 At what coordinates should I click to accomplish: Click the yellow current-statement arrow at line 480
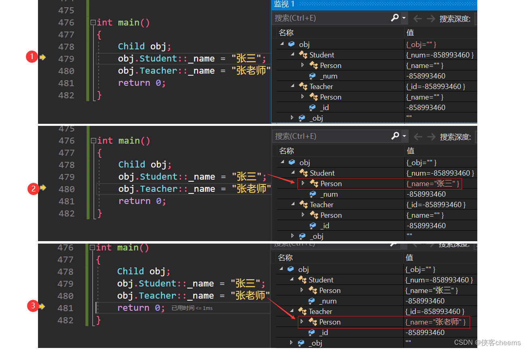[x=43, y=187]
